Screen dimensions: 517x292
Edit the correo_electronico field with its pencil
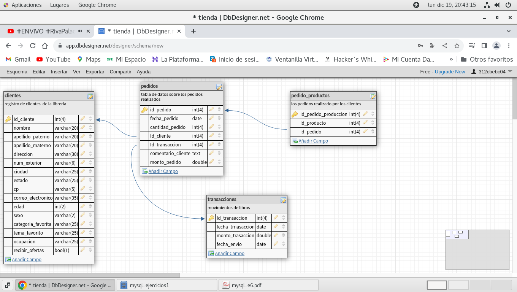click(x=83, y=198)
